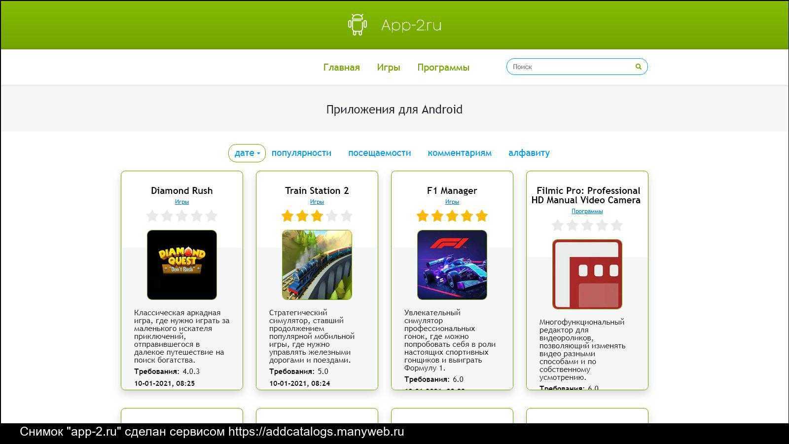Rate Train Station 2 five stars

[x=347, y=216]
